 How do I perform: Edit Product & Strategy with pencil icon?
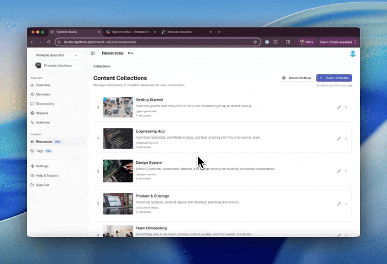tap(339, 204)
